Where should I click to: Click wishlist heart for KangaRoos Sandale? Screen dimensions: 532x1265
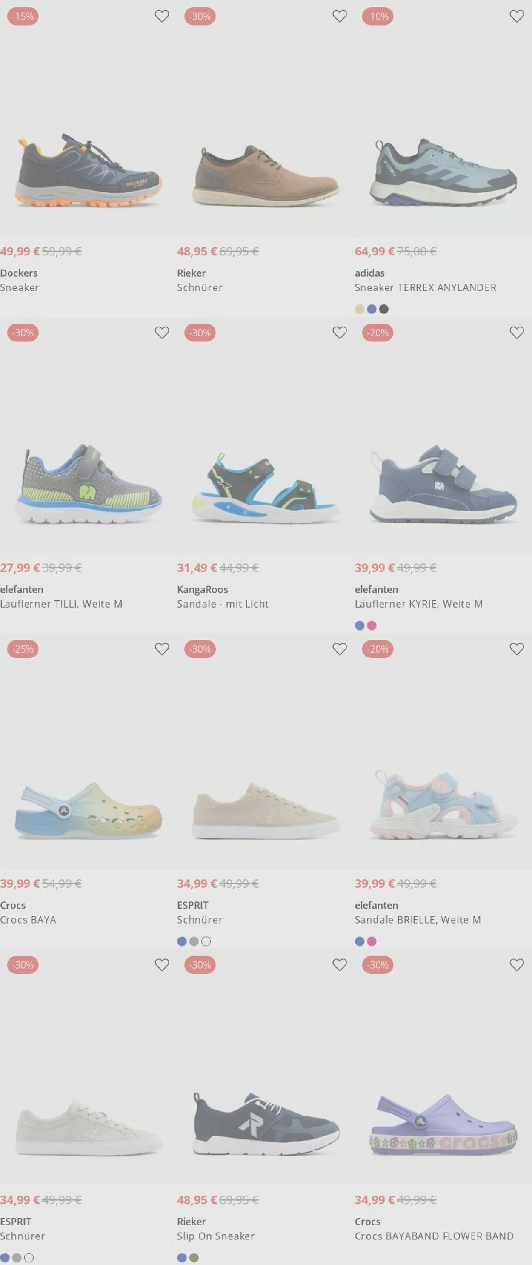[340, 333]
